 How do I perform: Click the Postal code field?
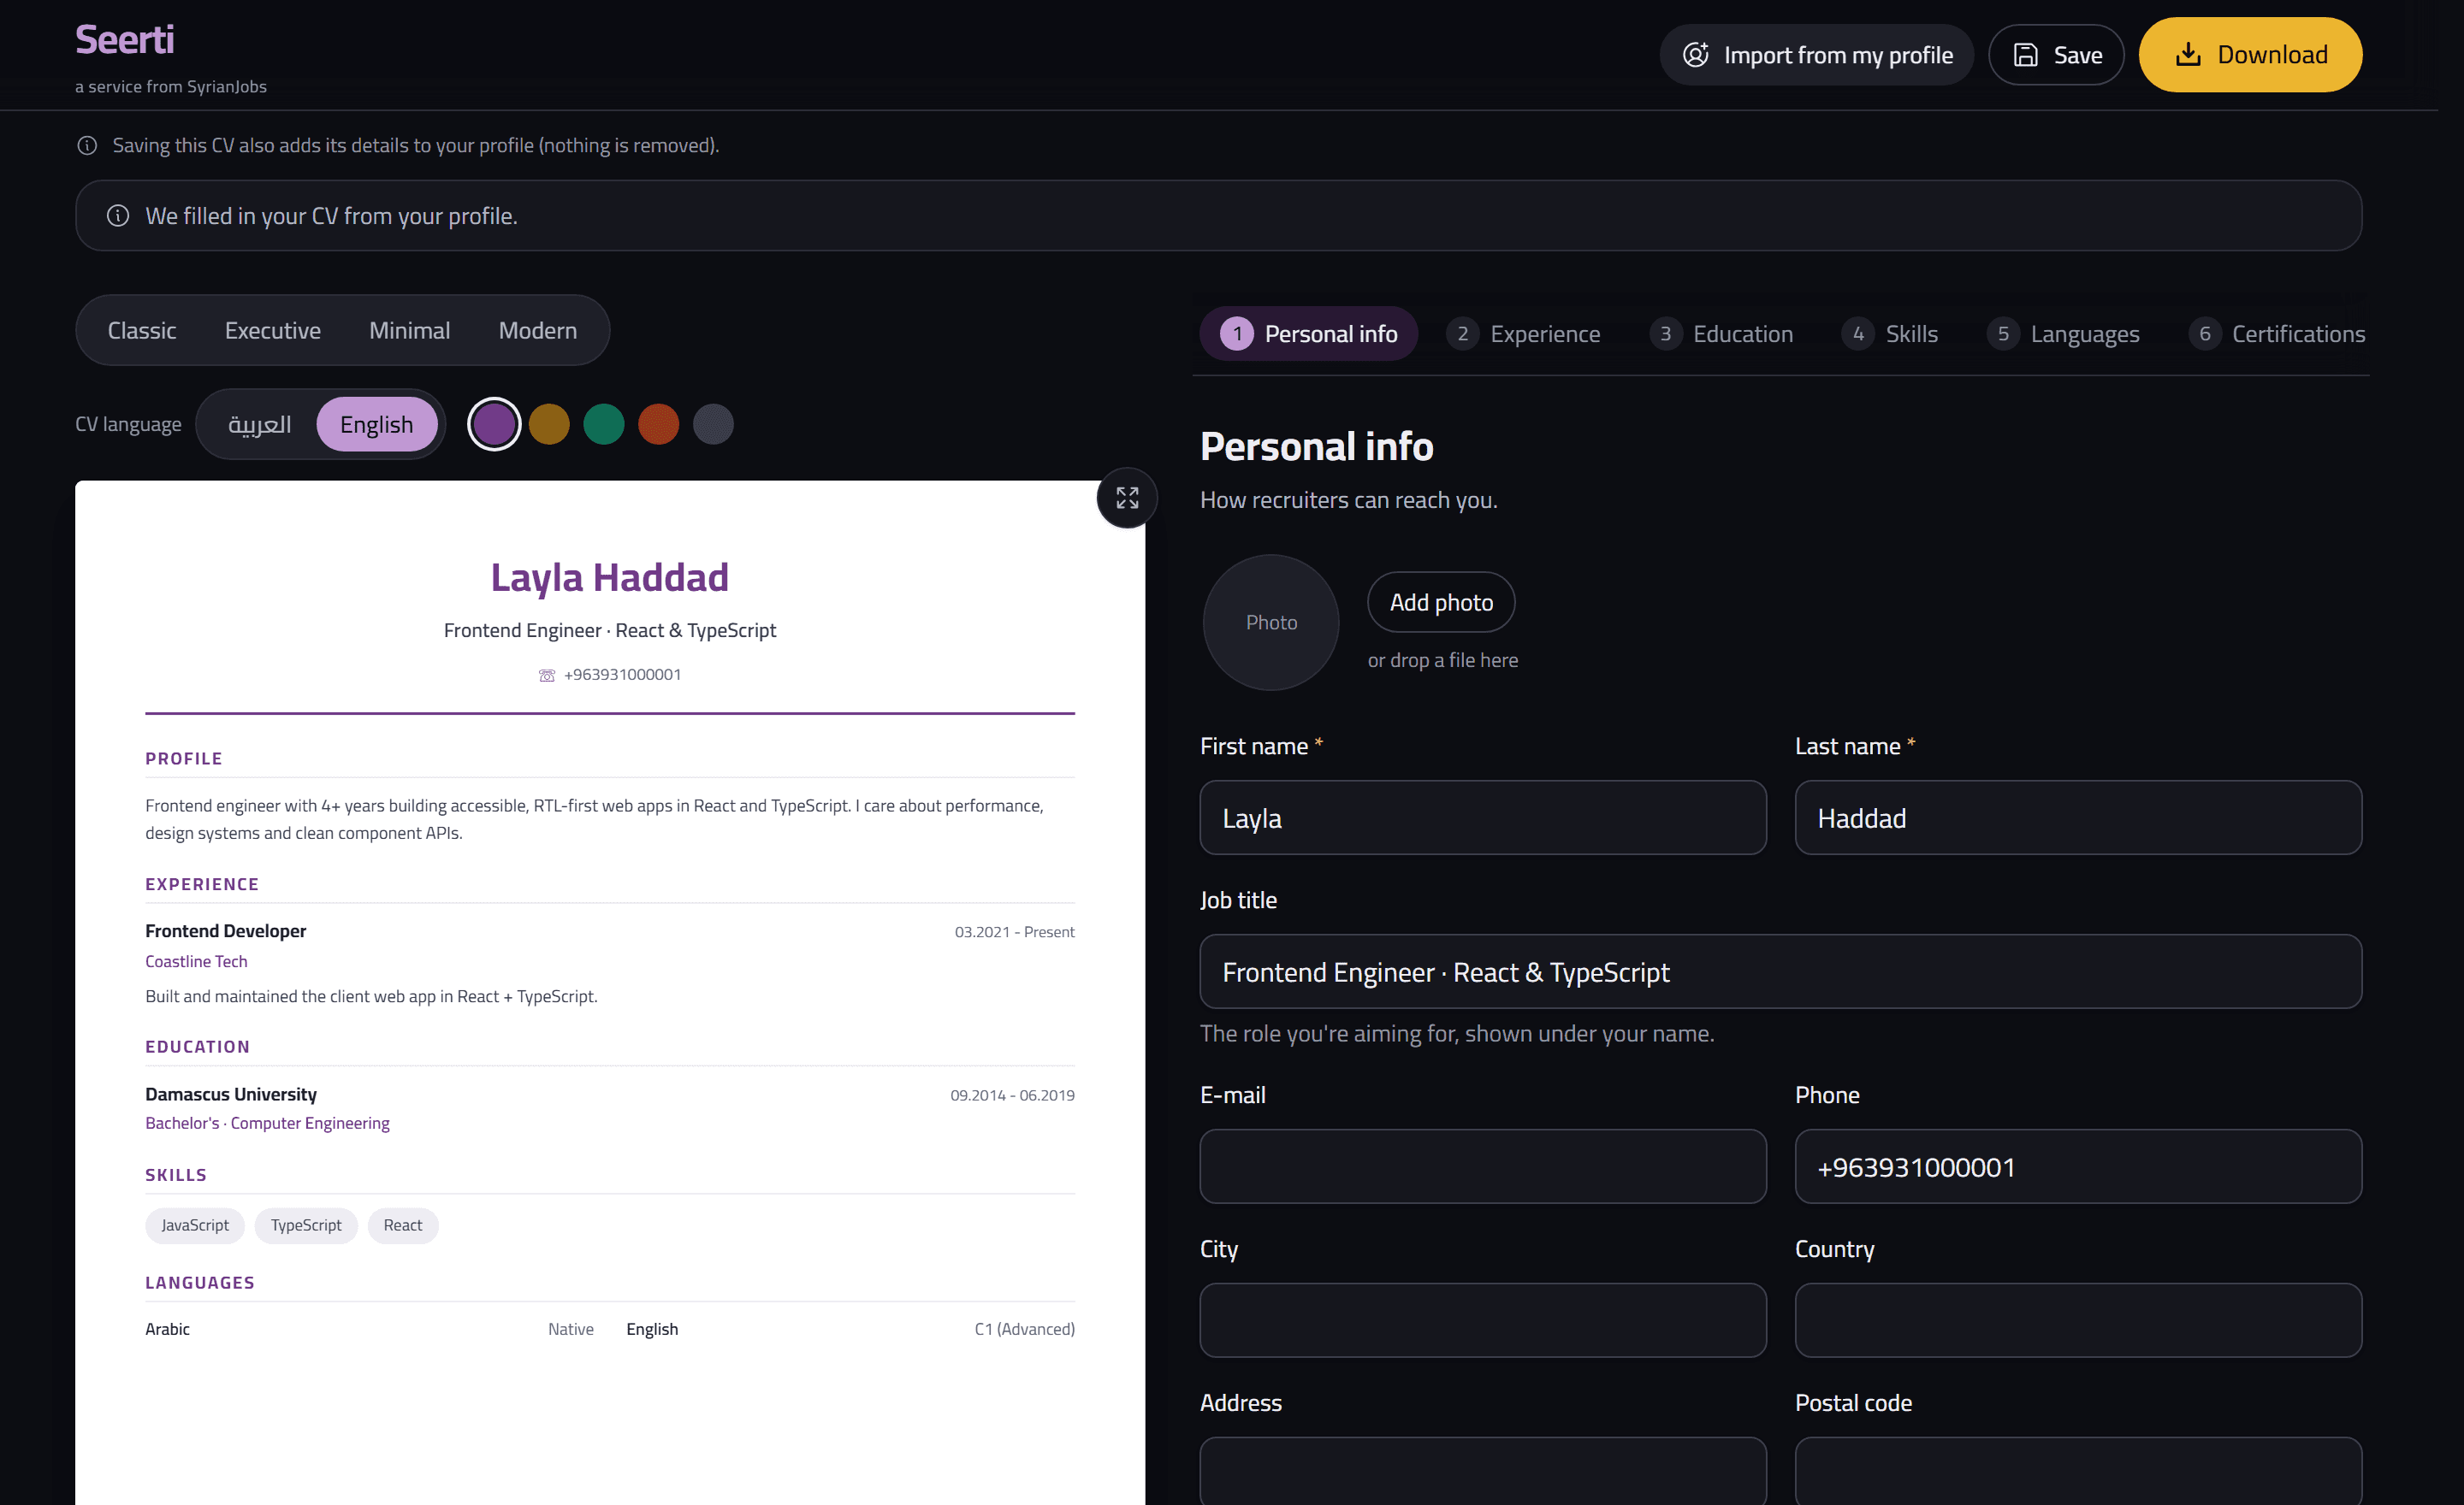(2078, 1471)
